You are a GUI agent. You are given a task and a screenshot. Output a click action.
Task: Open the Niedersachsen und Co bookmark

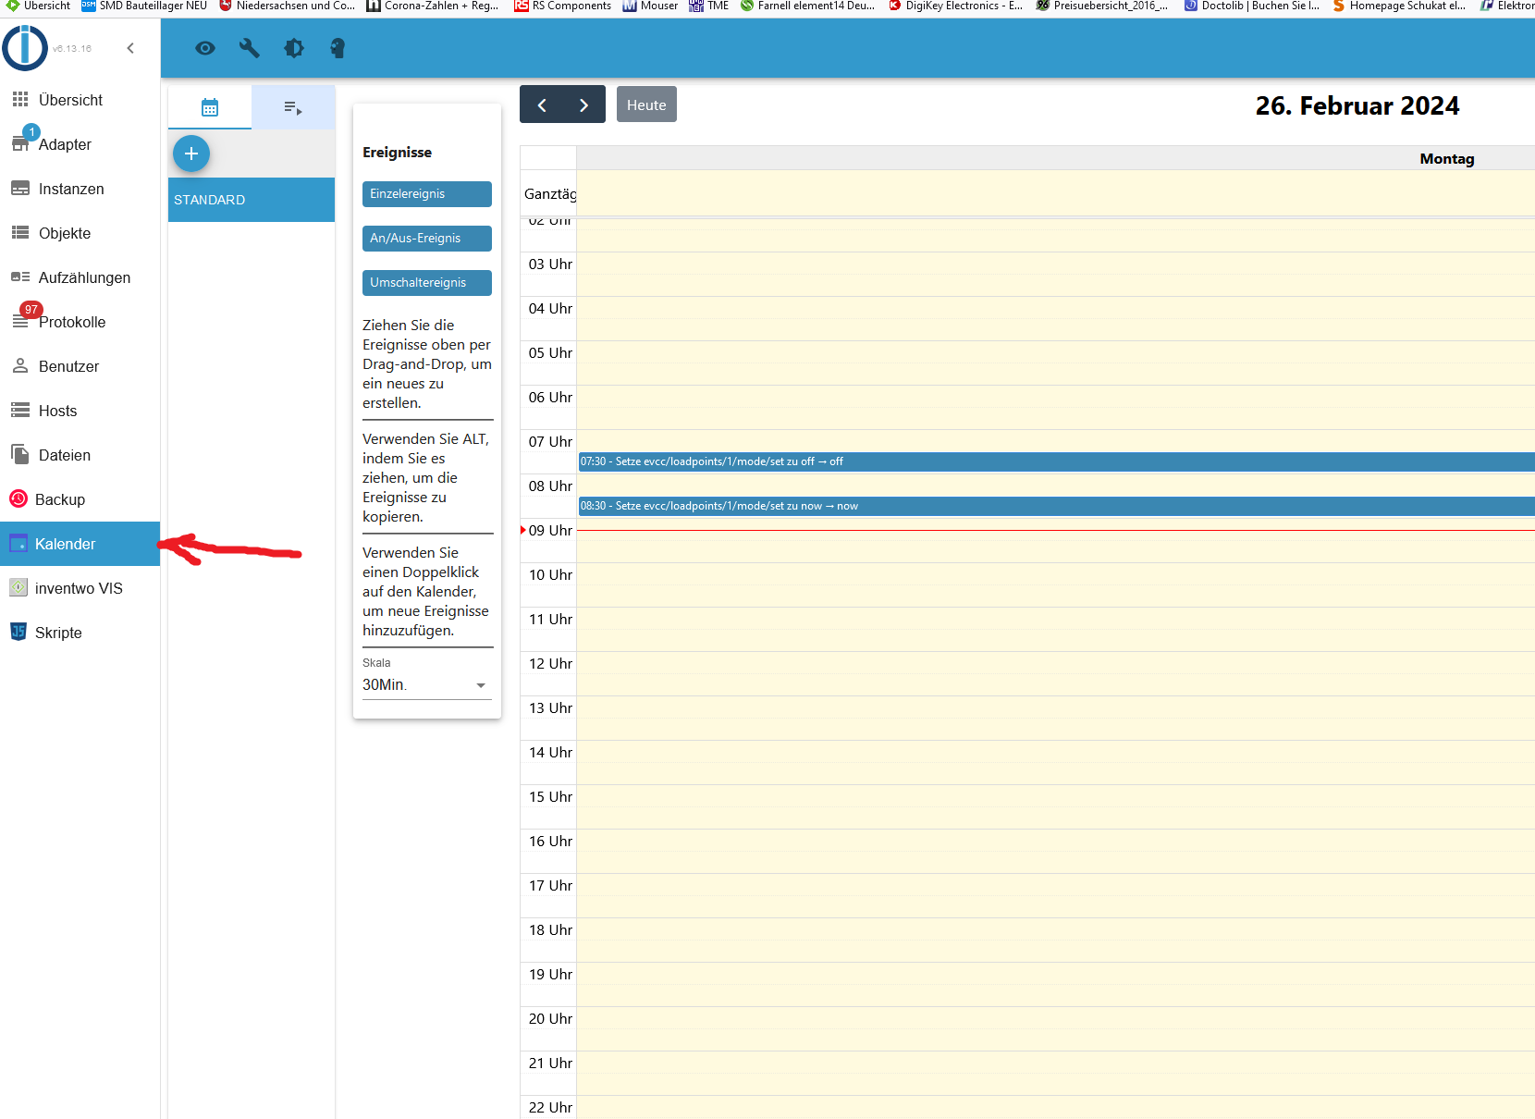pyautogui.click(x=287, y=6)
